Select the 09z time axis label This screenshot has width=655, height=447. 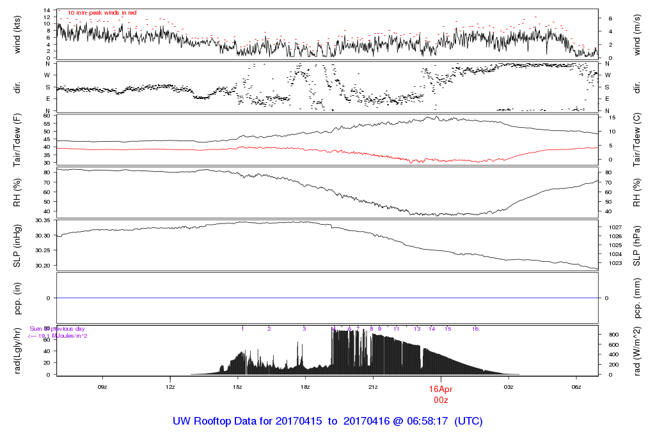[x=102, y=387]
